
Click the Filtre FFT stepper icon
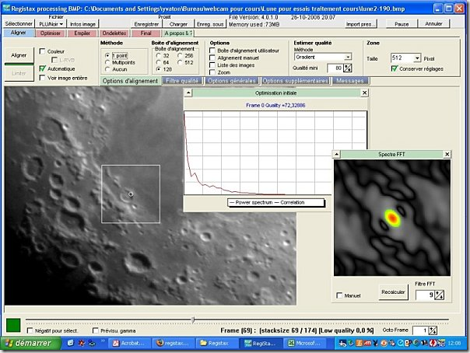pos(439,295)
